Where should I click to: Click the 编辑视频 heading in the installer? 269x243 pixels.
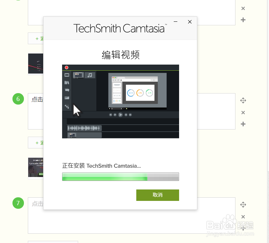click(x=121, y=55)
